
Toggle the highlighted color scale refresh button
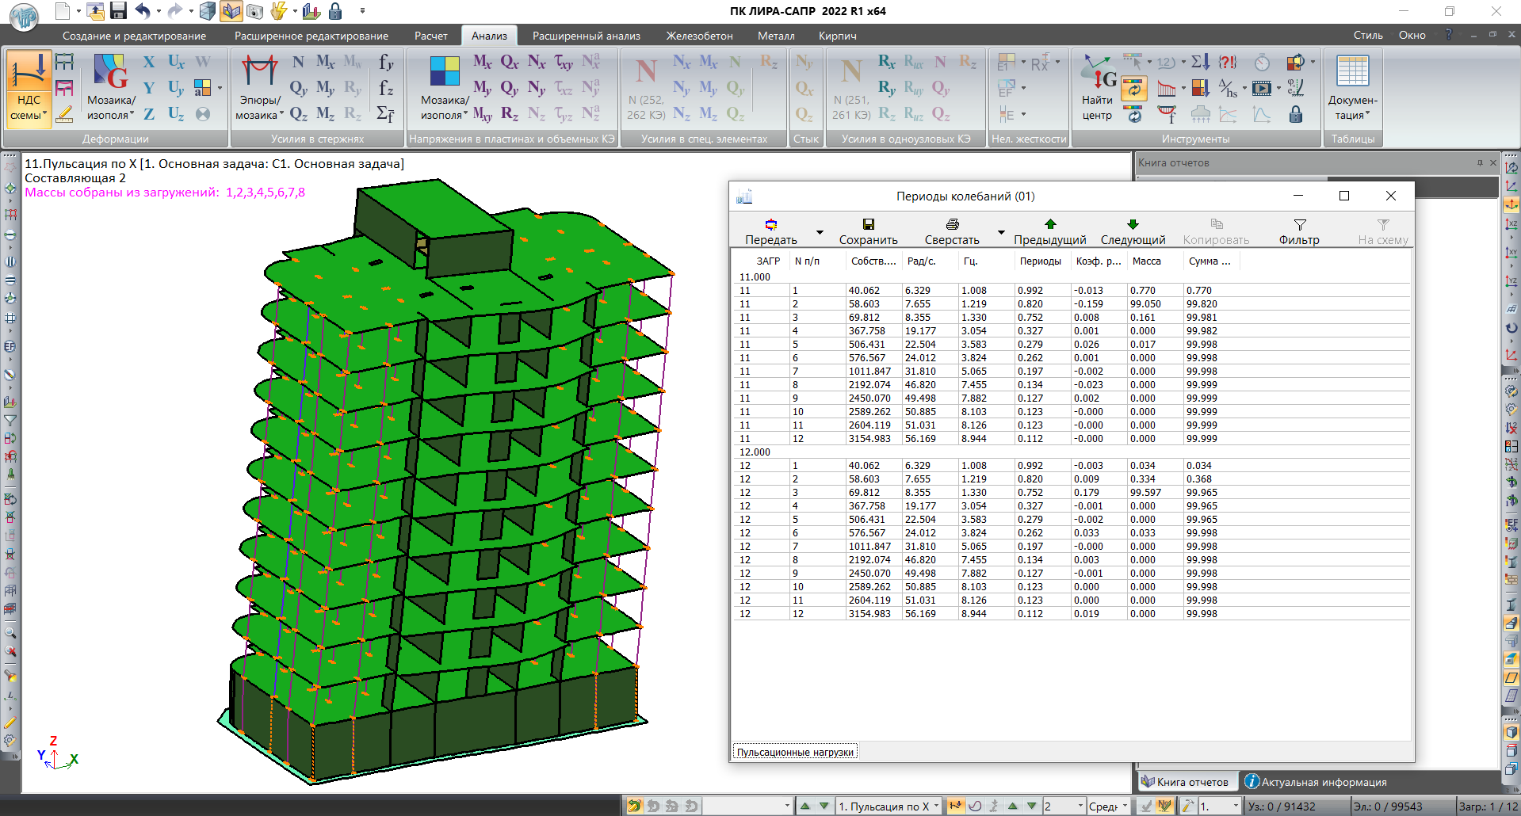click(x=1134, y=88)
